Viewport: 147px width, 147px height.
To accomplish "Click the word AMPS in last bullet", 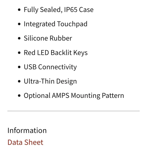I will click(x=61, y=96).
